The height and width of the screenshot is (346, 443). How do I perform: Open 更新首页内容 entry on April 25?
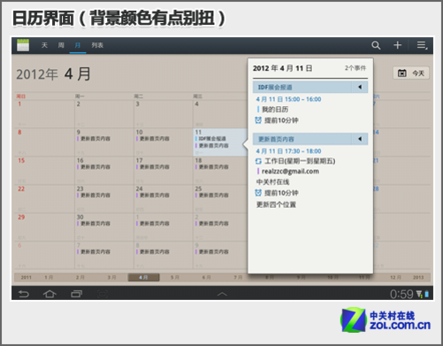tap(212, 196)
